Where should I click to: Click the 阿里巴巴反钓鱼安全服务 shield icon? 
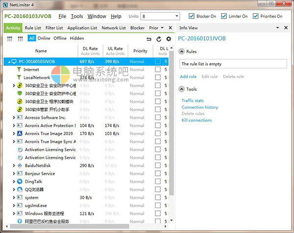click(x=20, y=221)
